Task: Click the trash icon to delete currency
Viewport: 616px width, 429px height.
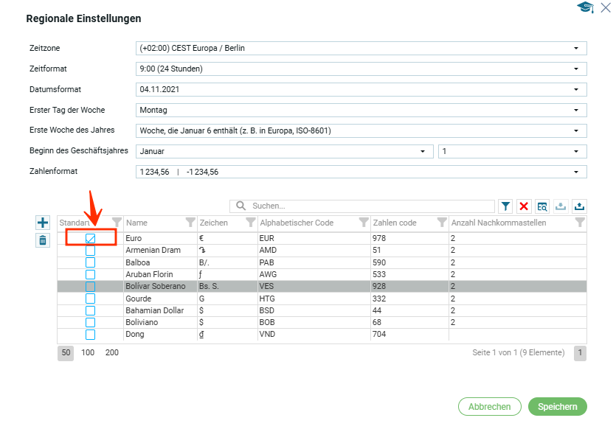Action: click(x=43, y=240)
